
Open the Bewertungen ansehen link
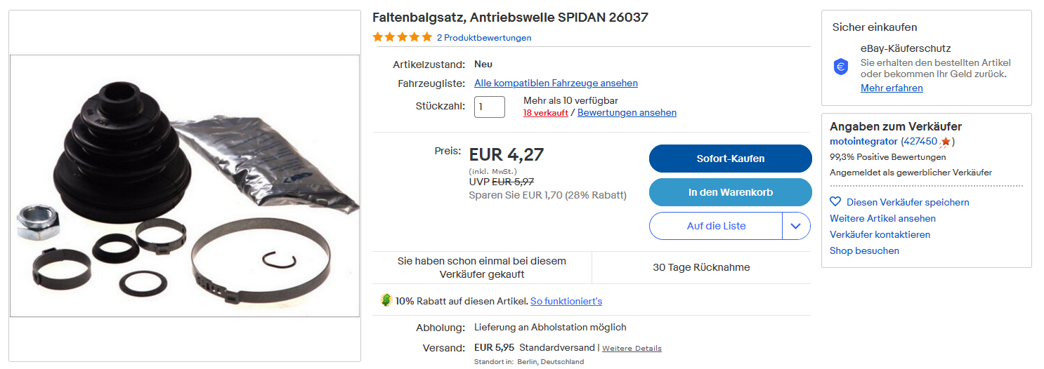627,112
